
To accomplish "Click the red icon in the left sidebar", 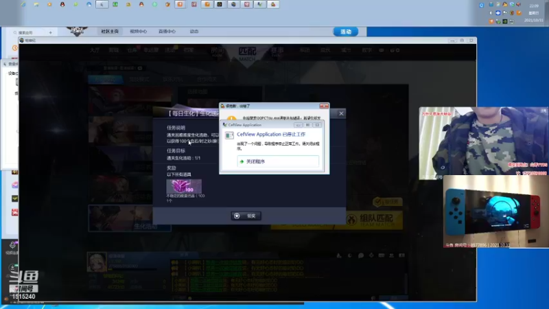I will point(14,212).
